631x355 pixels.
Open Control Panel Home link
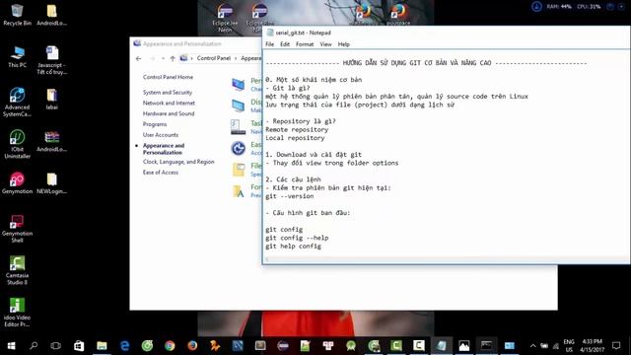[168, 77]
